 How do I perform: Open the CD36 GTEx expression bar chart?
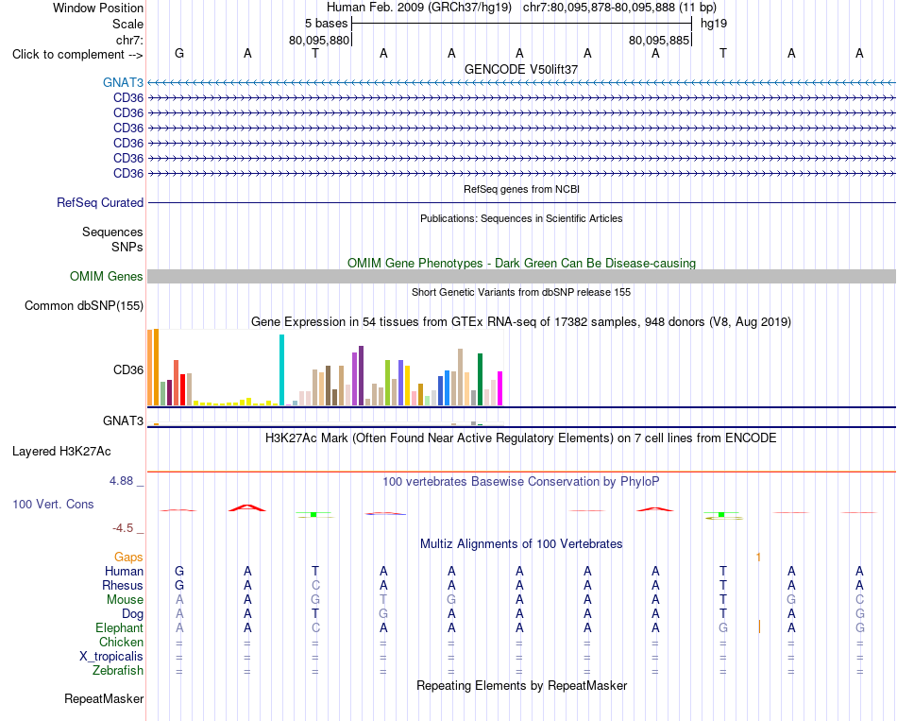coord(325,367)
